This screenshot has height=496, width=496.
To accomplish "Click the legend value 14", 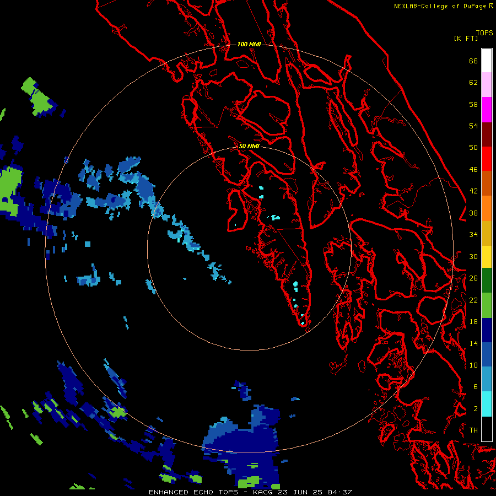I will pos(473,343).
